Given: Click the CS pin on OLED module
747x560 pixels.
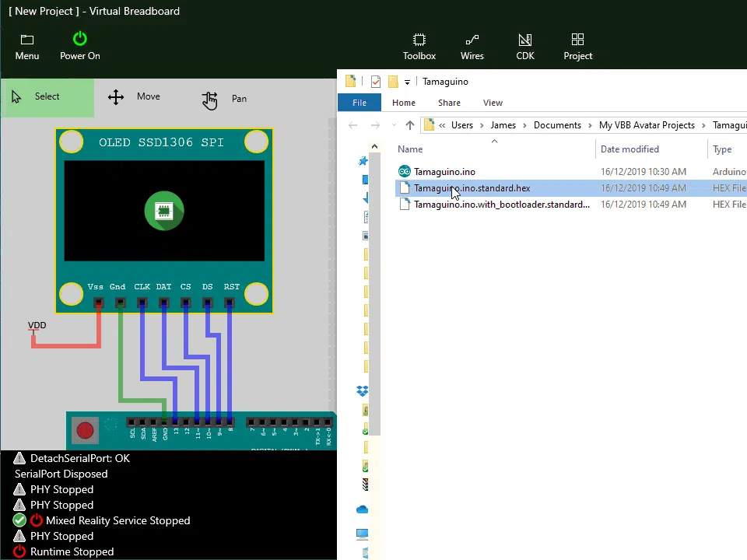Looking at the screenshot, I should pyautogui.click(x=186, y=302).
